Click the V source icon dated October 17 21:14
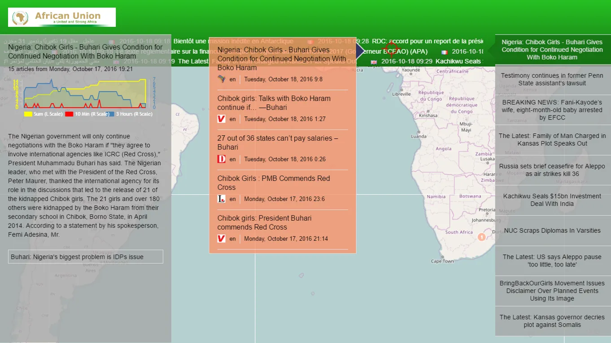 pos(222,239)
